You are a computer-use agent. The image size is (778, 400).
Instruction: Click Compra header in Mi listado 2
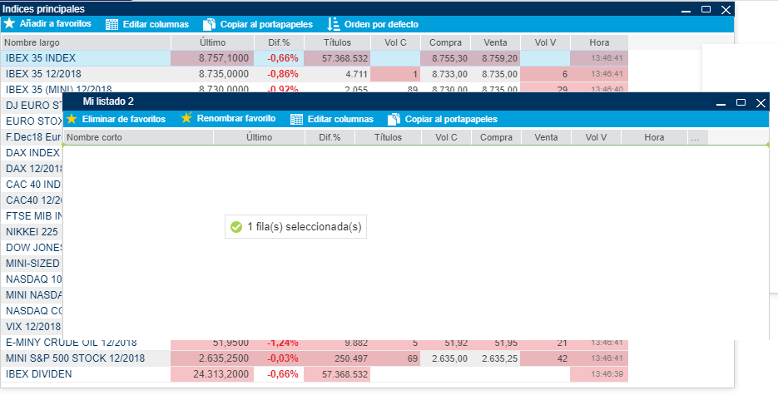coord(496,137)
